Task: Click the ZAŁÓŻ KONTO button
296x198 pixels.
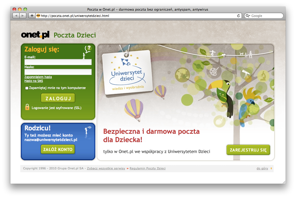Action: (x=58, y=149)
